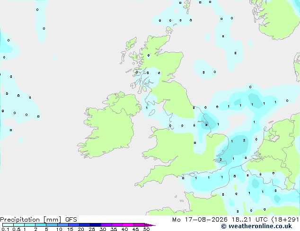Select the 35–40 mm legend color box
Screen dimensions: 300x231
117,225
